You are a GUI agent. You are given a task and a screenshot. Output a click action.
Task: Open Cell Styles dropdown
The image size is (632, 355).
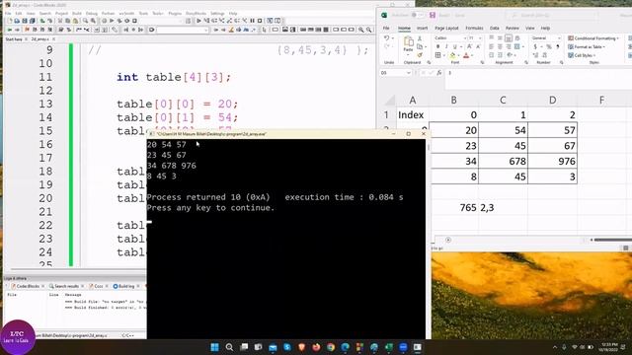tap(581, 55)
